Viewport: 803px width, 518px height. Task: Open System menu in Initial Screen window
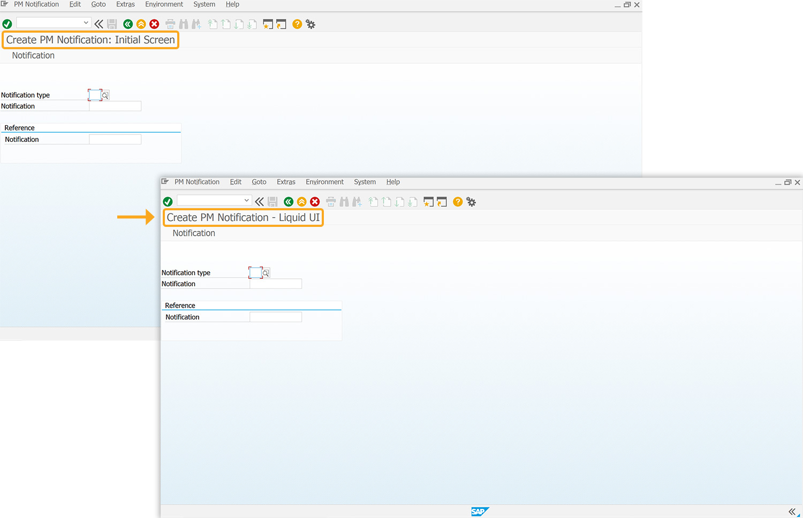click(x=204, y=4)
